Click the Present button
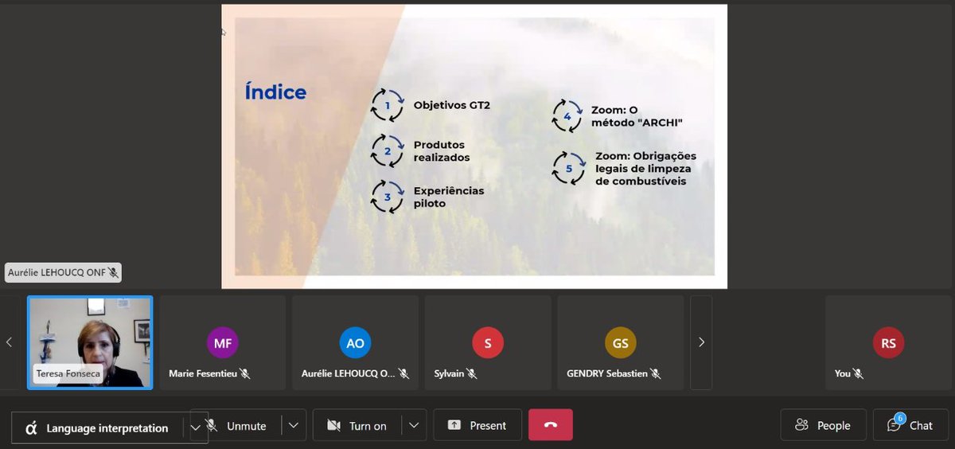Image resolution: width=955 pixels, height=449 pixels. pos(477,425)
